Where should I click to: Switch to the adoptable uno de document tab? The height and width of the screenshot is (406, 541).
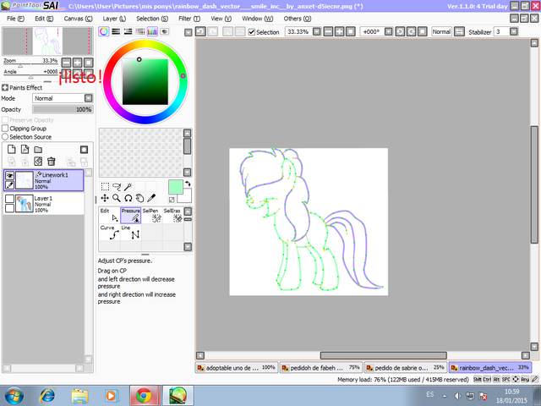tap(237, 368)
